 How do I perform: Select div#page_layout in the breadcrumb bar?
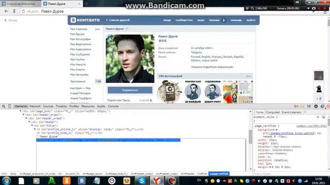92,174
